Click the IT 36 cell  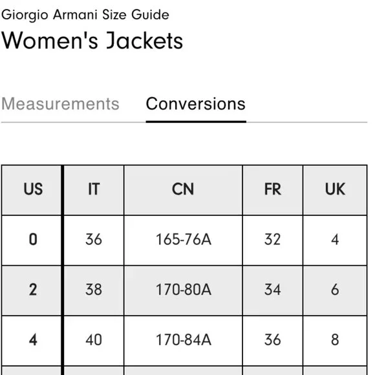point(94,241)
